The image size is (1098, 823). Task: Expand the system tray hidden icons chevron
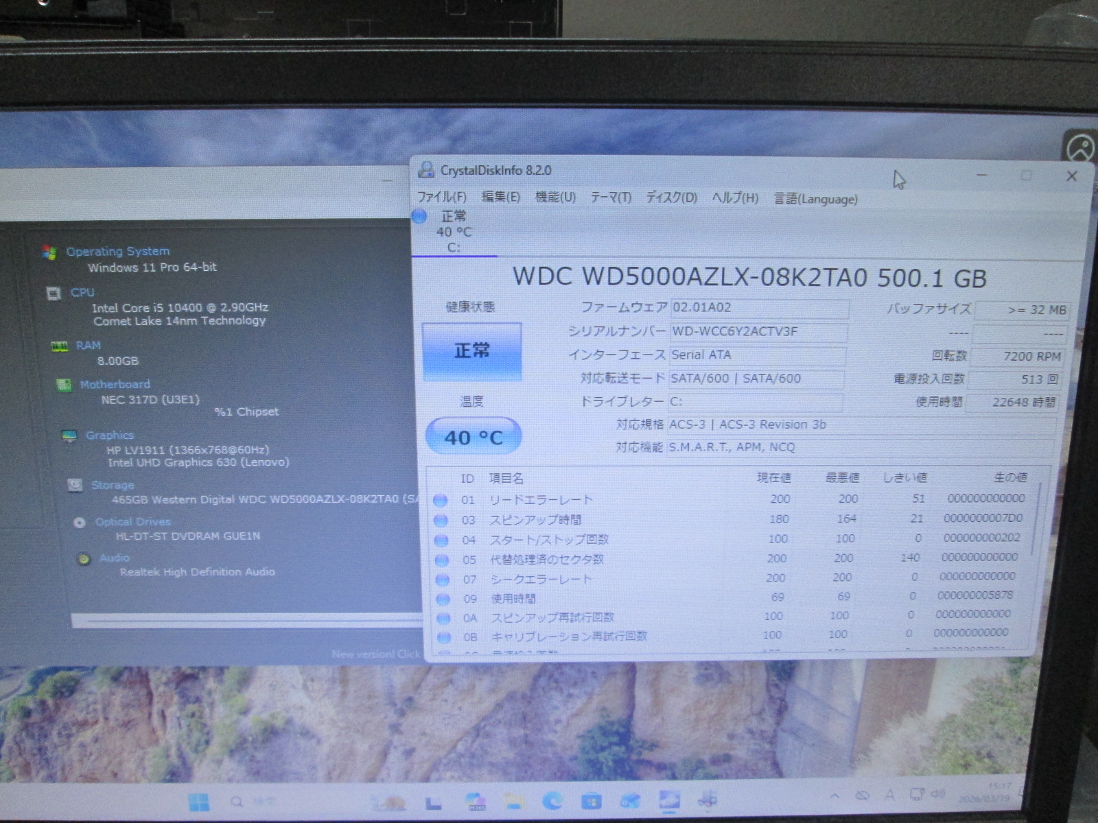(x=834, y=796)
